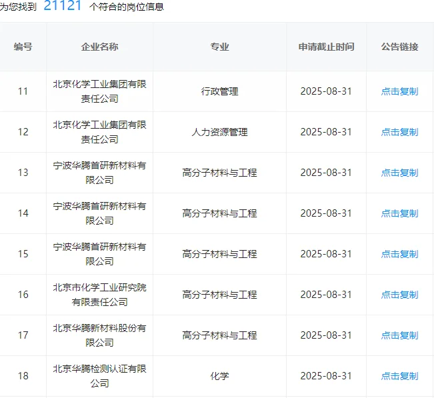Click 高分子材料与工程 in row 17
Screen dimensions: 434x398
pos(219,335)
